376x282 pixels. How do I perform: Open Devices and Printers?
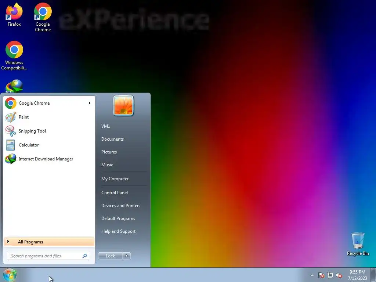(x=120, y=206)
